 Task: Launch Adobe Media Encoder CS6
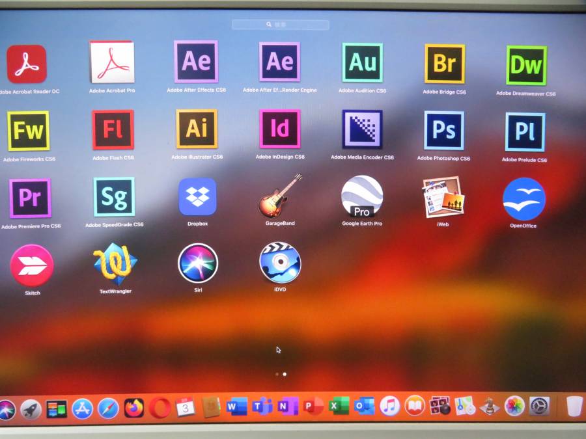click(x=362, y=129)
